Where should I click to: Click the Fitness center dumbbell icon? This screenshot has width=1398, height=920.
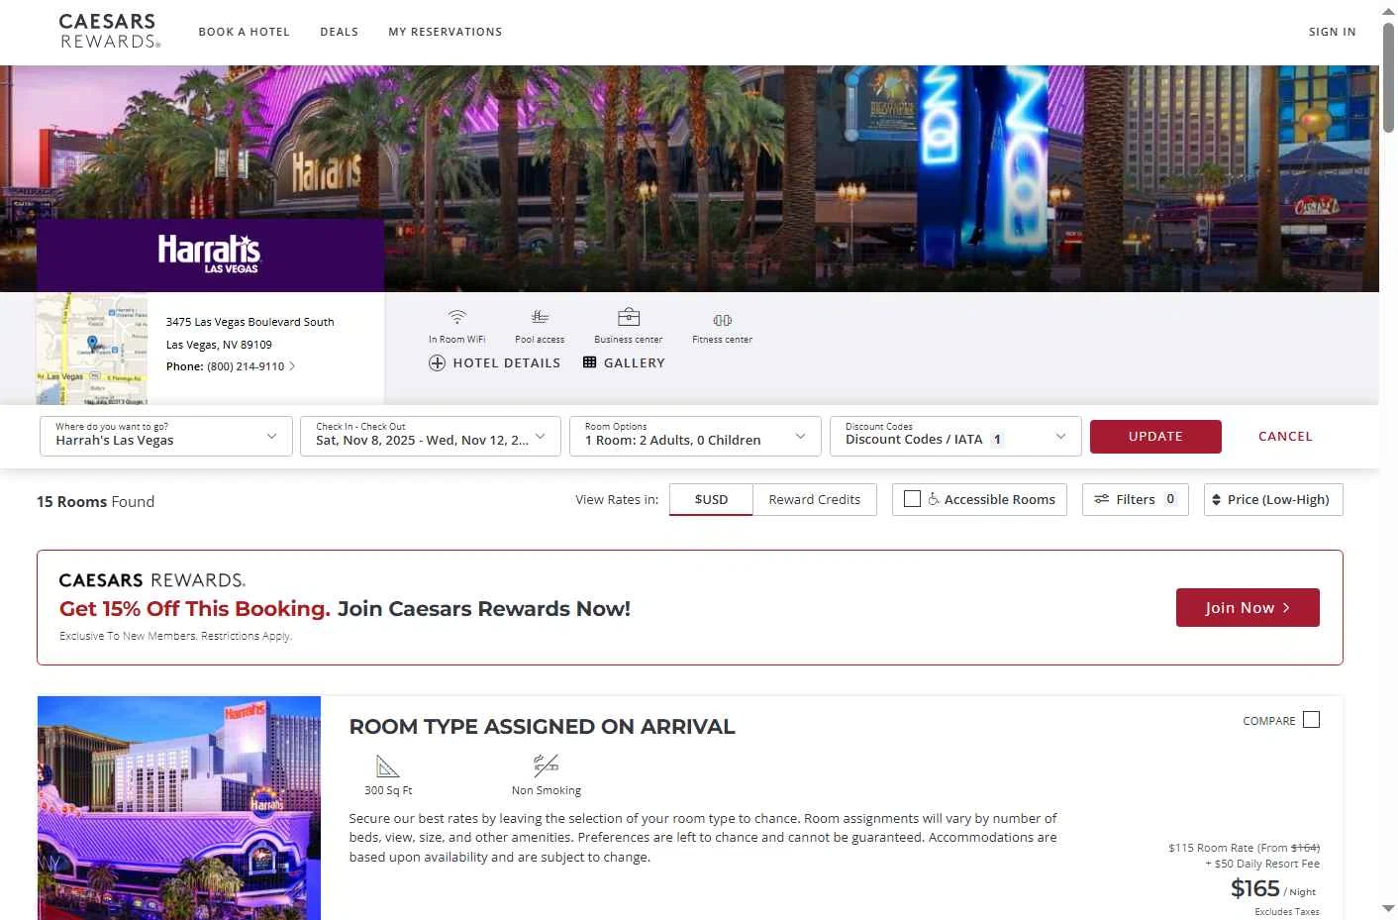[x=722, y=320]
